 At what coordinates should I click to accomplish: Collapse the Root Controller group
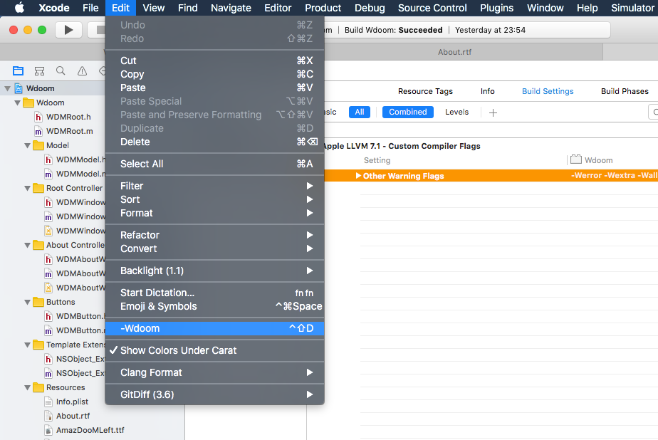click(x=28, y=189)
